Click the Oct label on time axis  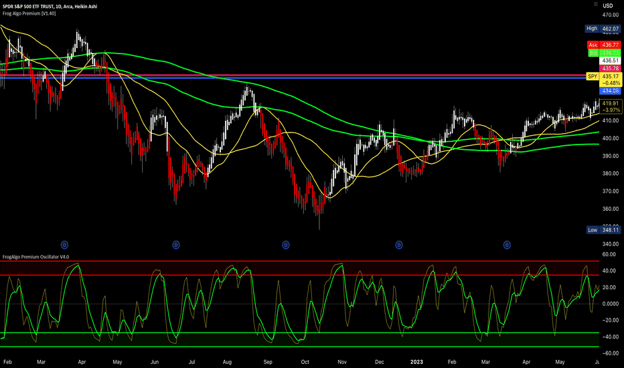[305, 362]
